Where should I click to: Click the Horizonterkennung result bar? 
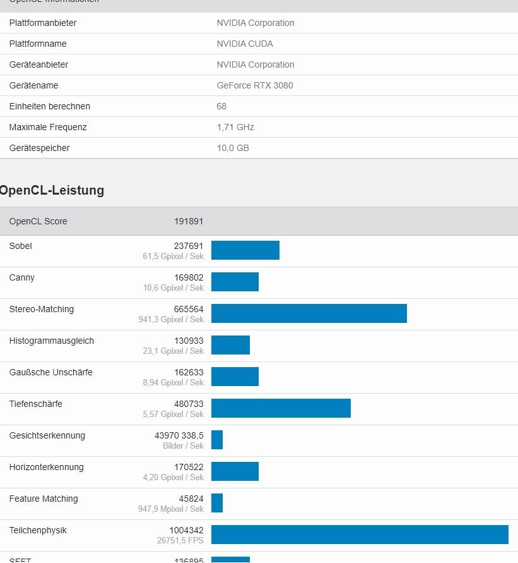point(235,471)
